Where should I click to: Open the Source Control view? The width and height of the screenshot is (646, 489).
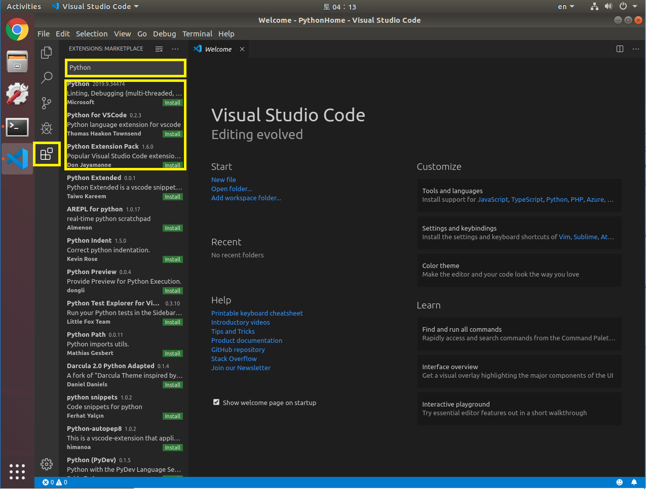tap(47, 103)
